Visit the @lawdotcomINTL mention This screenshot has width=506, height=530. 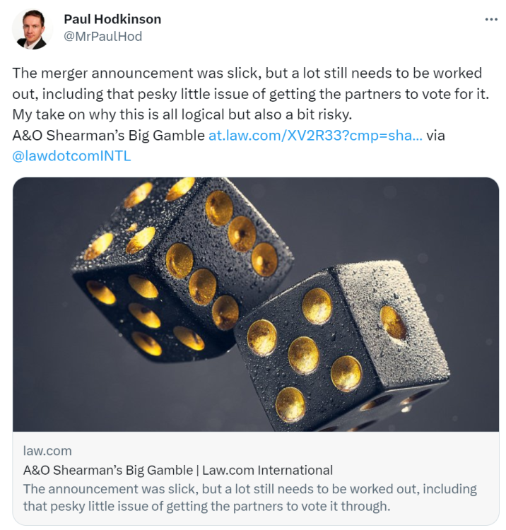[72, 156]
